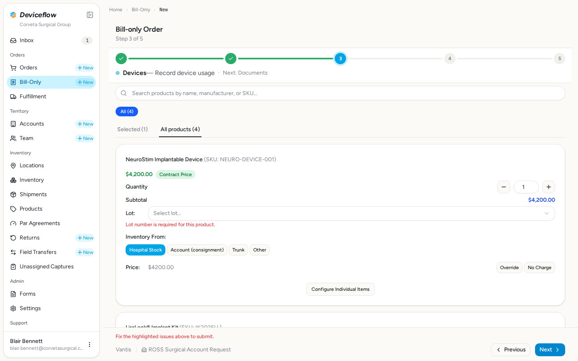Image resolution: width=578 pixels, height=361 pixels.
Task: Click the Accounts building icon
Action: [13, 124]
